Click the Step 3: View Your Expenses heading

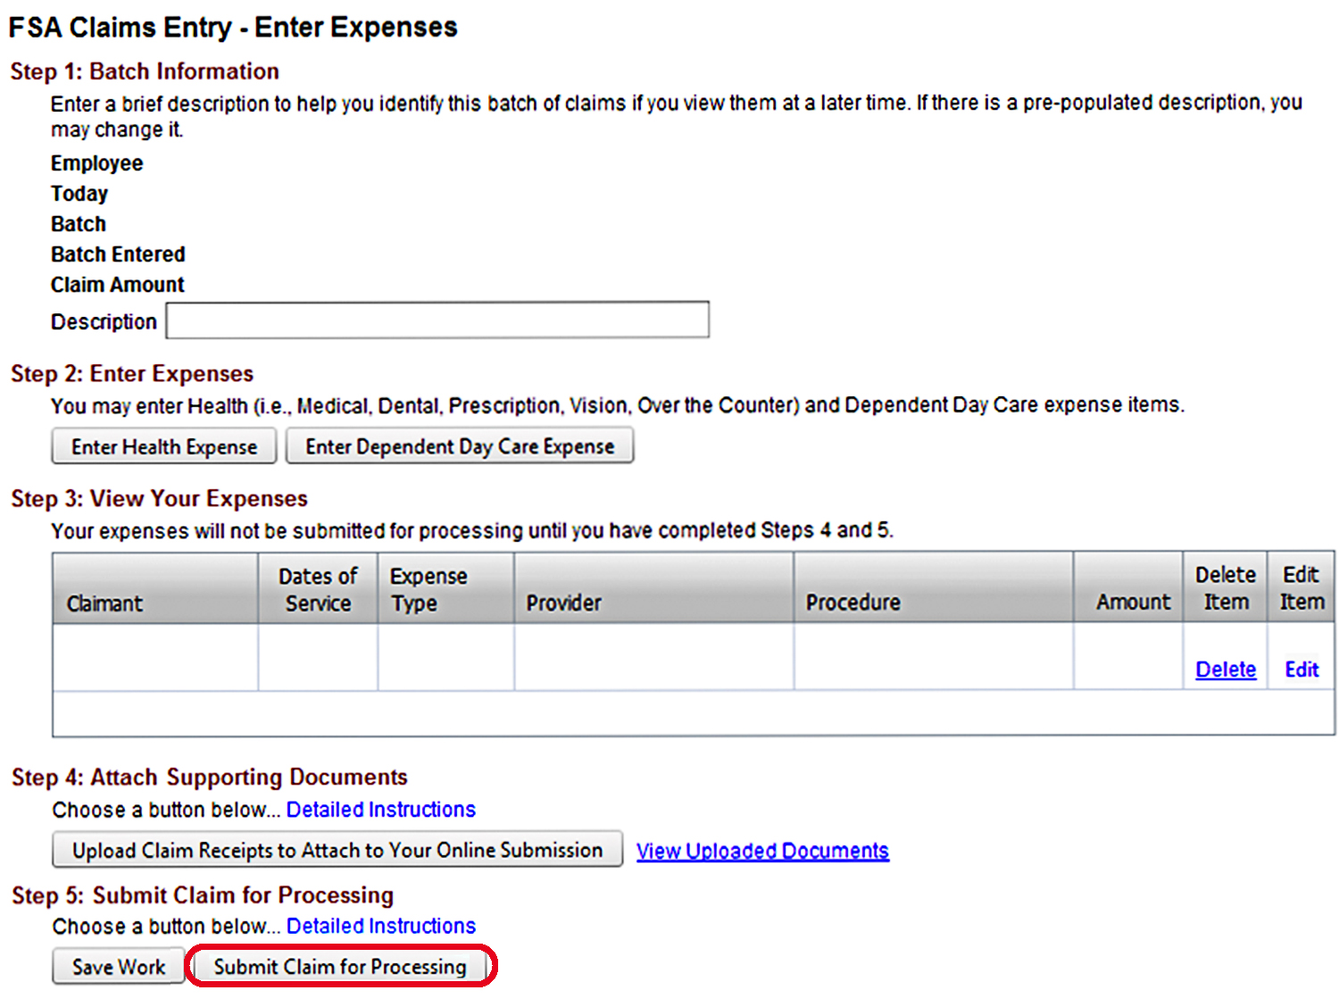coord(159,498)
